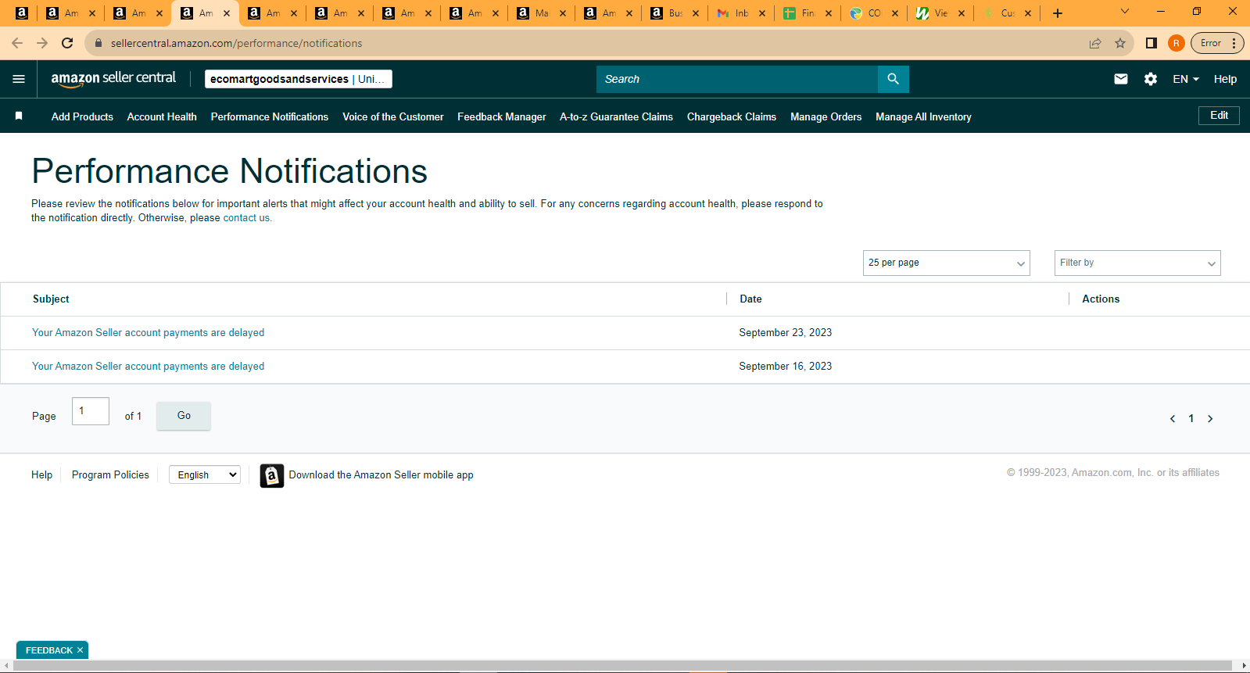Click the Date column header

(750, 299)
